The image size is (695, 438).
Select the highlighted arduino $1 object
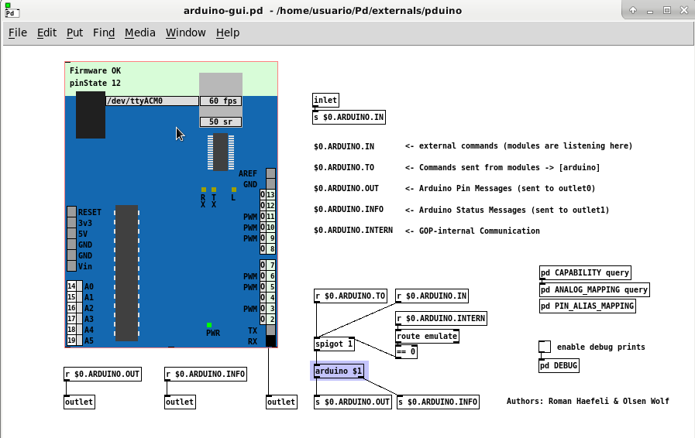(339, 371)
